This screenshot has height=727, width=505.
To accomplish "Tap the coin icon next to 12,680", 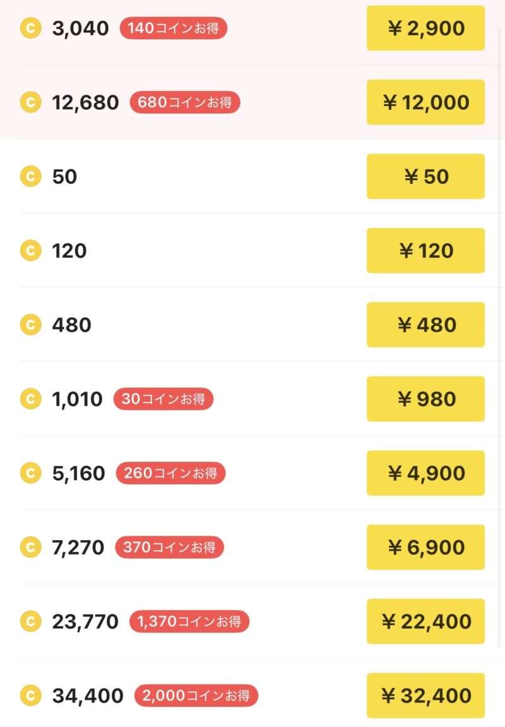I will 30,102.
